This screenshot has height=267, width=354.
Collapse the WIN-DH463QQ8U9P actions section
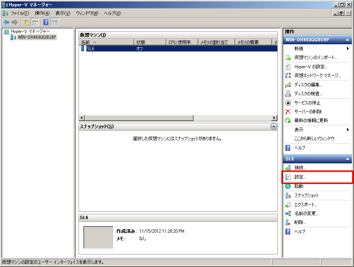[347, 40]
